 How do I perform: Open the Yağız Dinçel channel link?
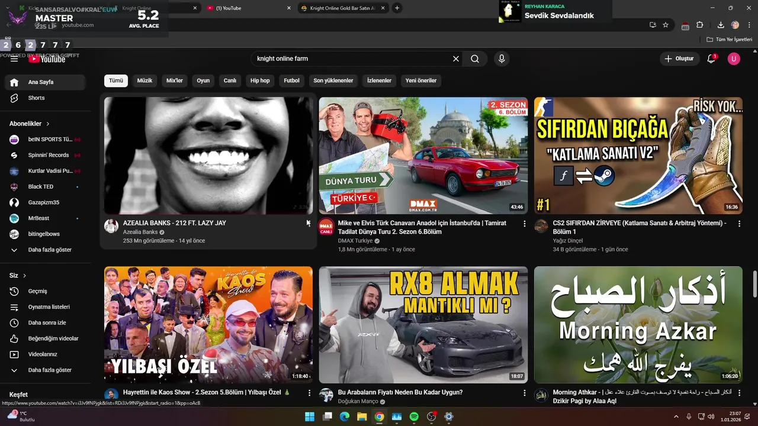point(568,241)
